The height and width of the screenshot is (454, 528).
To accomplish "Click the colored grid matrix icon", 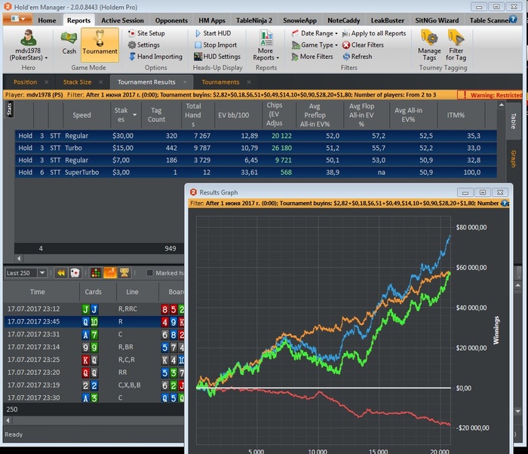I will [x=96, y=273].
